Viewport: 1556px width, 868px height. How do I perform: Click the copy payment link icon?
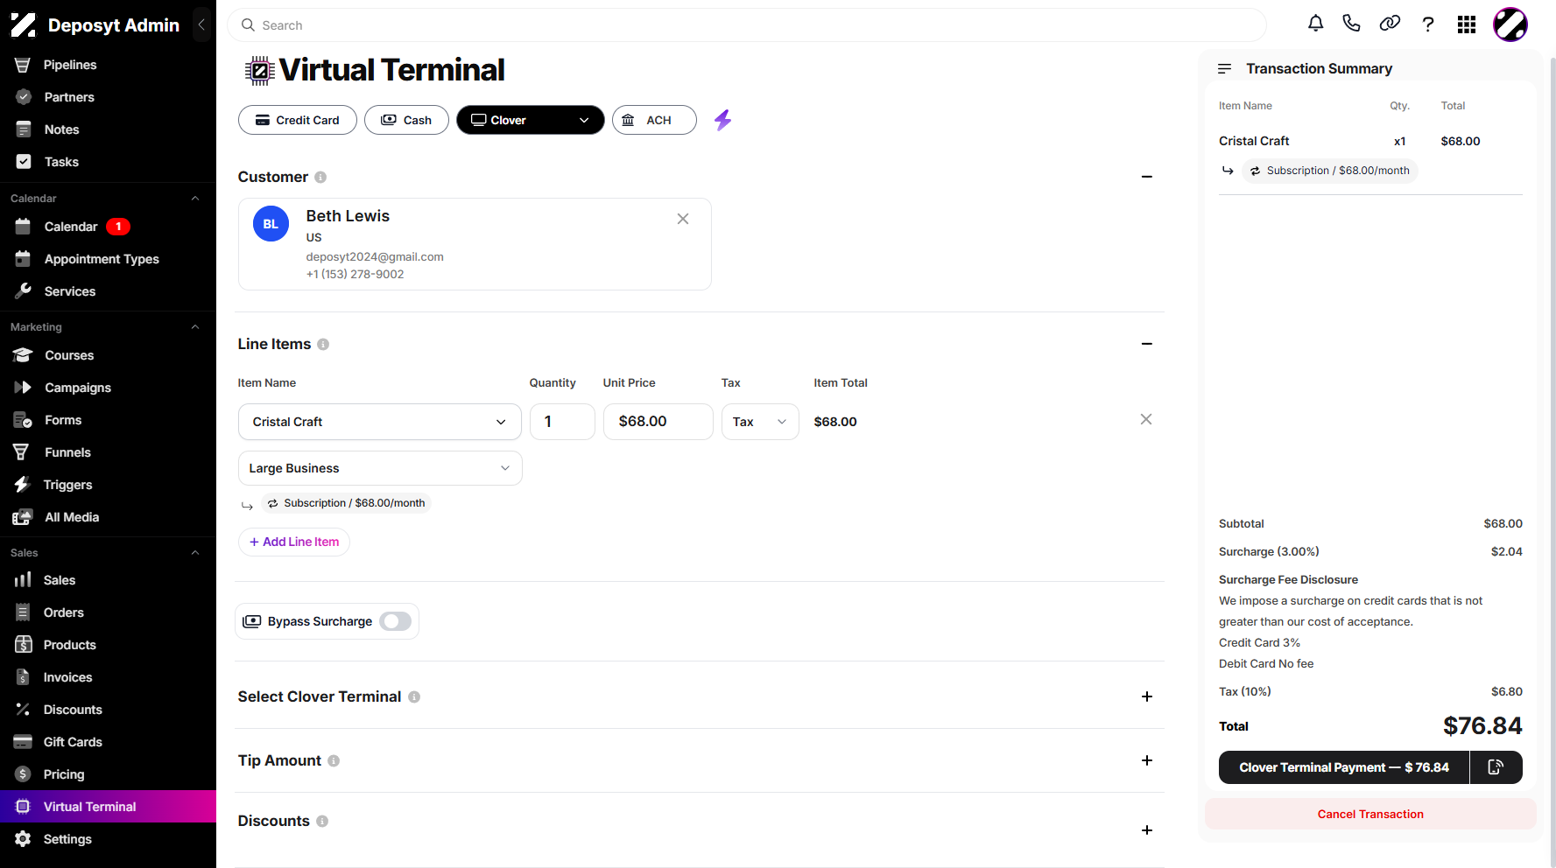click(1496, 767)
